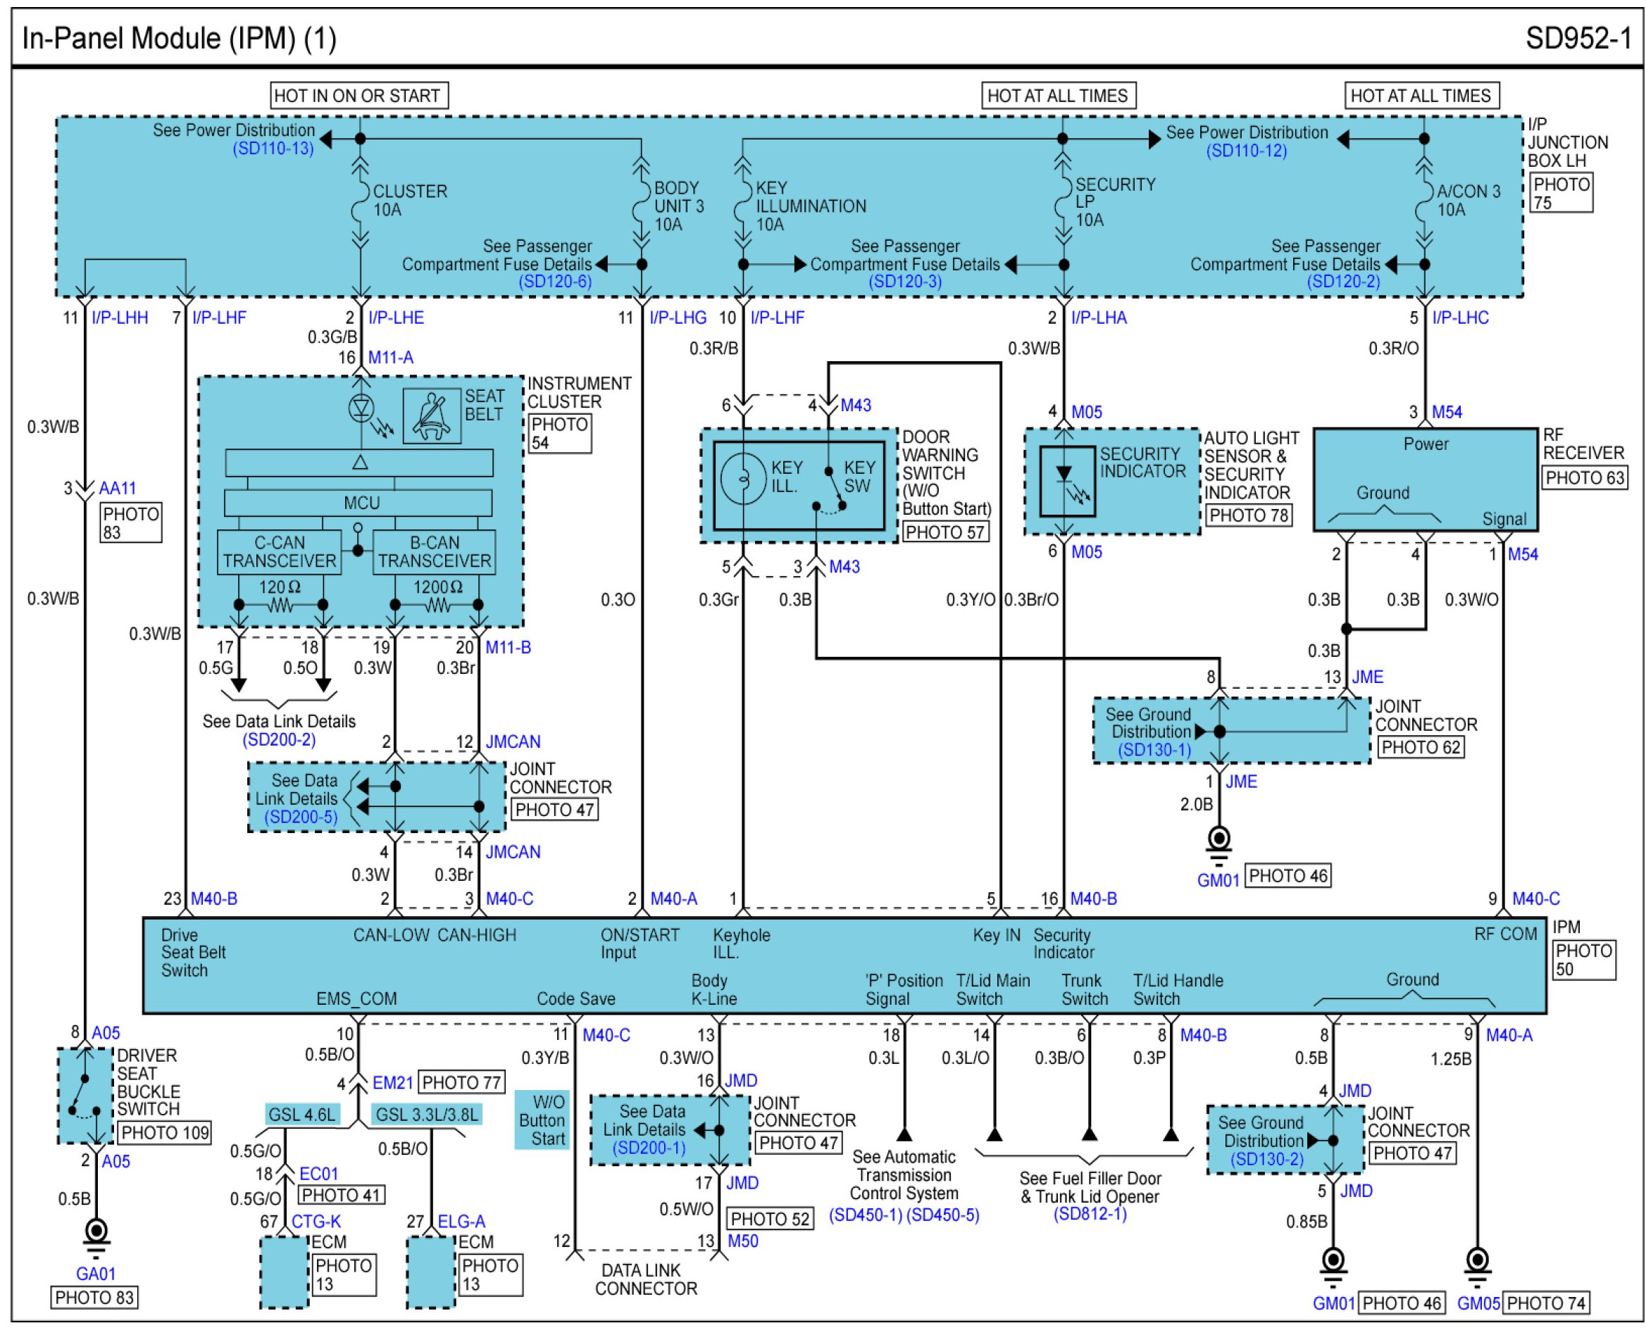1646x1328 pixels.
Task: Select the GSL 4.6L engine label
Action: (x=301, y=1115)
